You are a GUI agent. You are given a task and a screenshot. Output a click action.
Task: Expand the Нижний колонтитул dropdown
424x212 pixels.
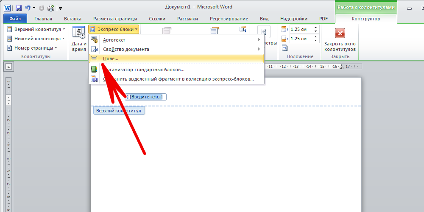36,39
